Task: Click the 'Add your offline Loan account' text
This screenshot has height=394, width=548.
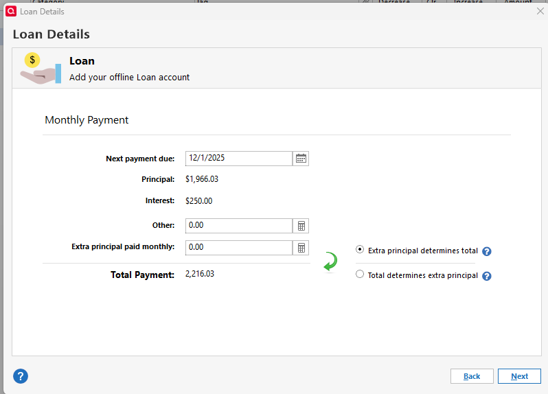Action: tap(129, 77)
